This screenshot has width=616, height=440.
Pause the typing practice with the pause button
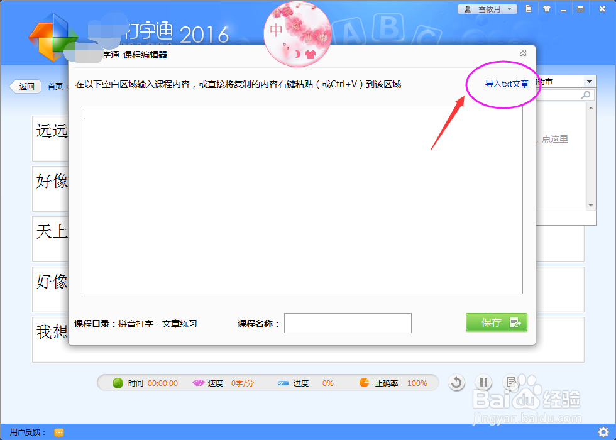(x=484, y=382)
